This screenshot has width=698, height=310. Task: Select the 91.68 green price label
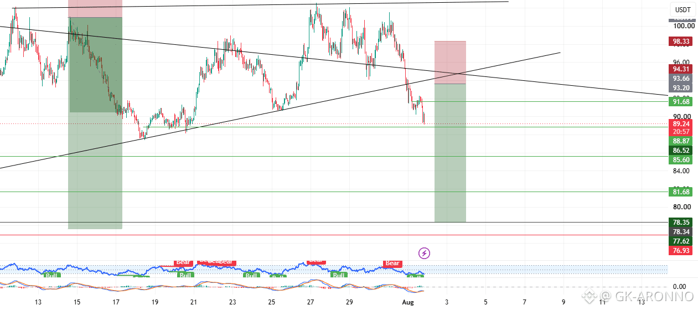click(x=680, y=101)
